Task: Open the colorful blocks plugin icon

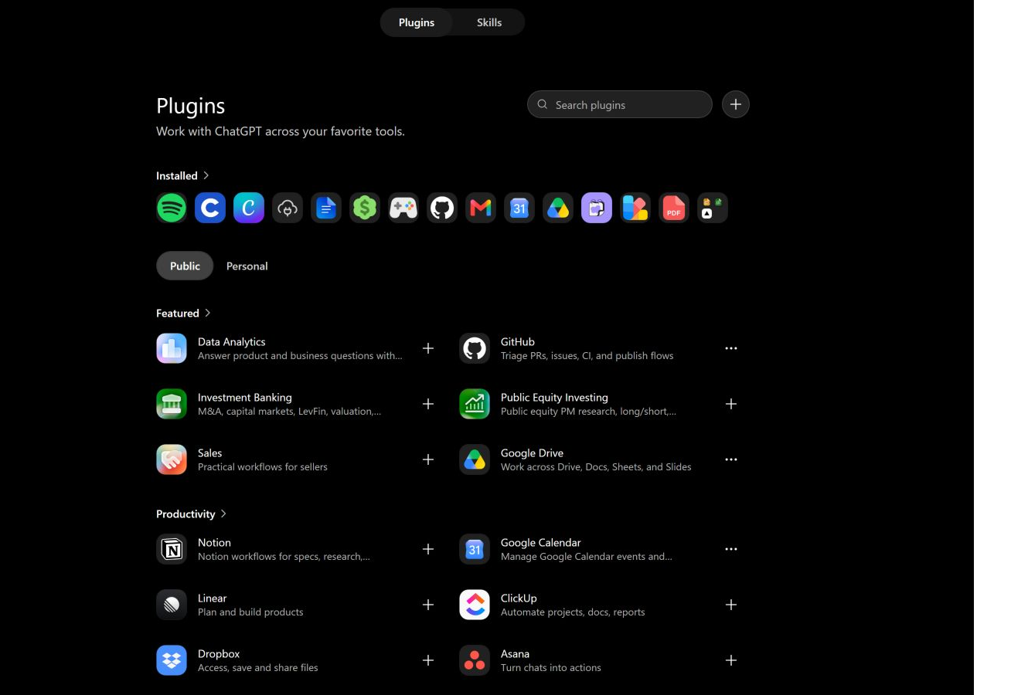Action: pos(635,208)
